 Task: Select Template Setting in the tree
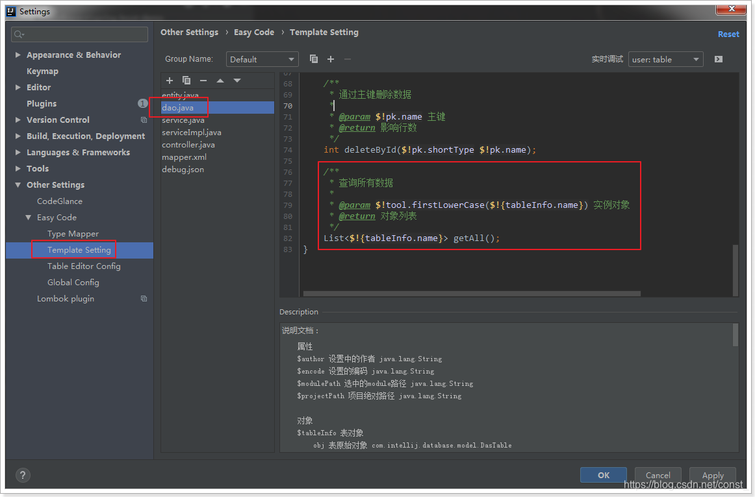[x=79, y=250]
